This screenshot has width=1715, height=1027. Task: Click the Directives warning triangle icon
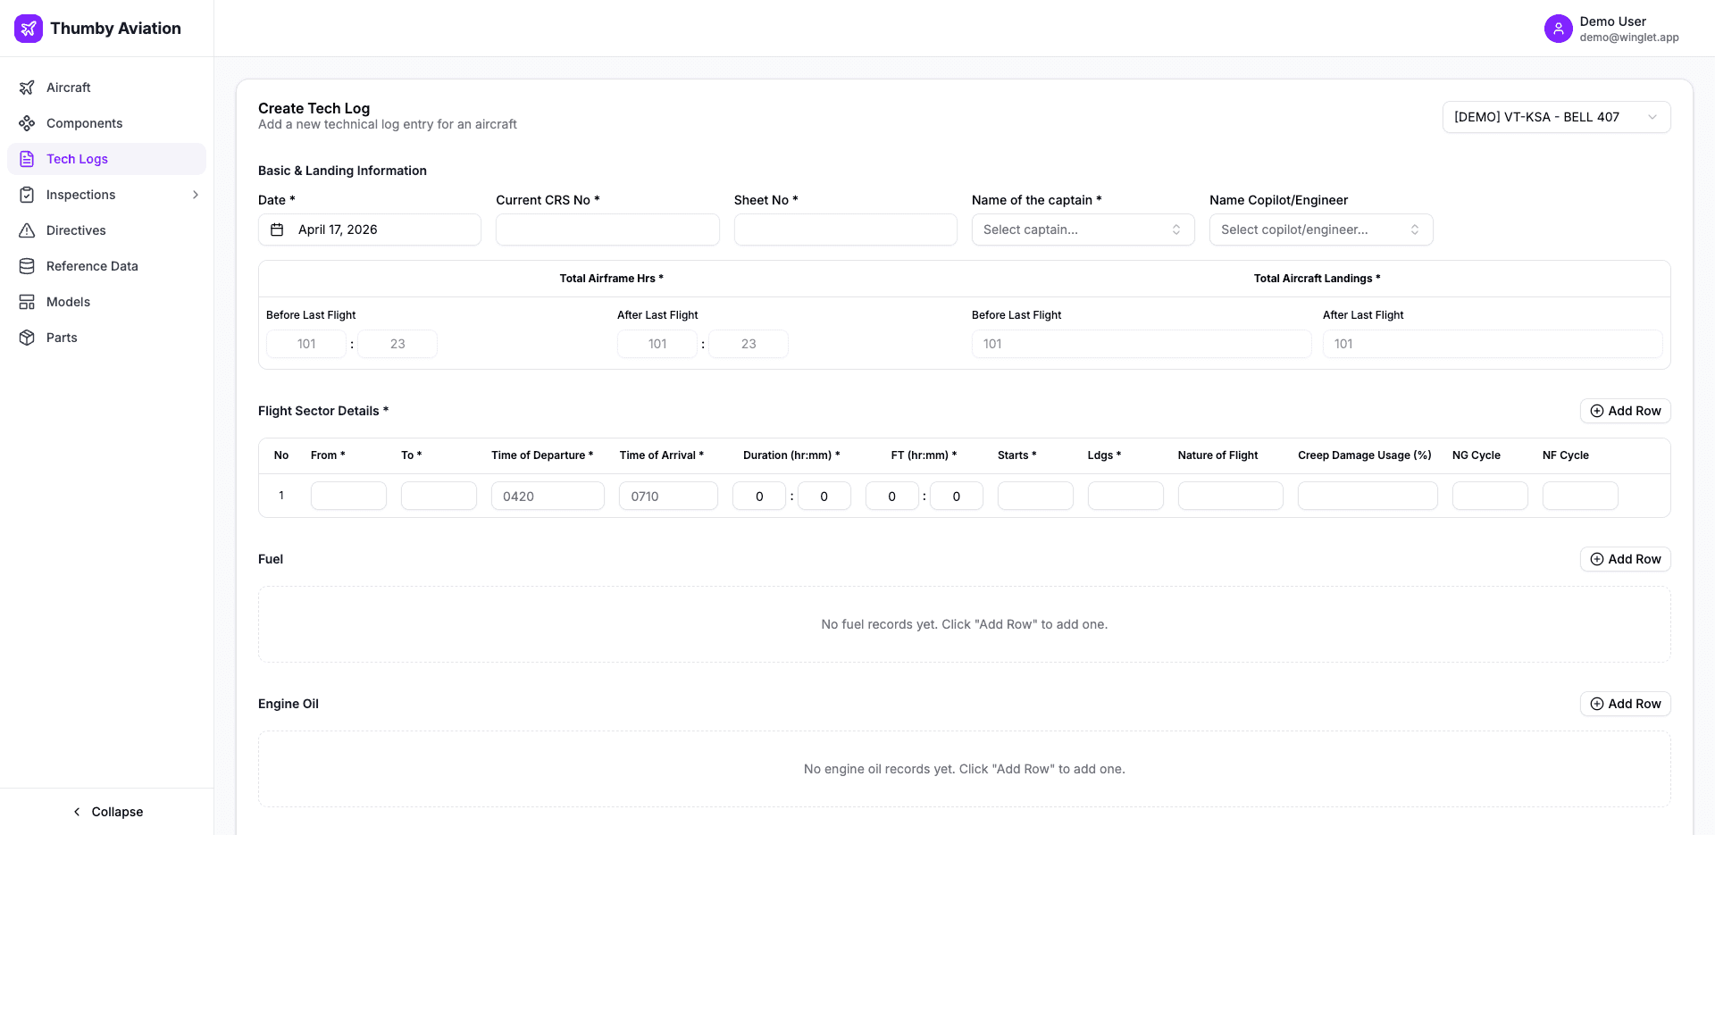(x=27, y=230)
